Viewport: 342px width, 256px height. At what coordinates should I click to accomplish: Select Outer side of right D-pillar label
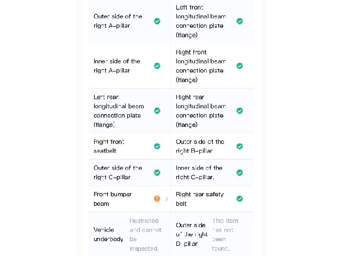coord(192,235)
